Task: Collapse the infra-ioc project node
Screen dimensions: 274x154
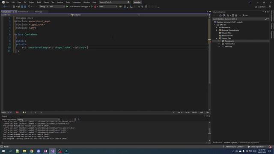Action: (214, 25)
